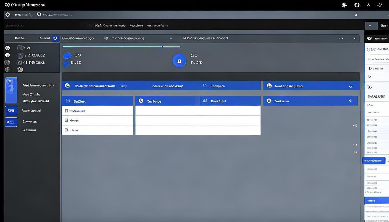Tick the "Houye" checkbox in the list
The height and width of the screenshot is (222, 389).
67,120
